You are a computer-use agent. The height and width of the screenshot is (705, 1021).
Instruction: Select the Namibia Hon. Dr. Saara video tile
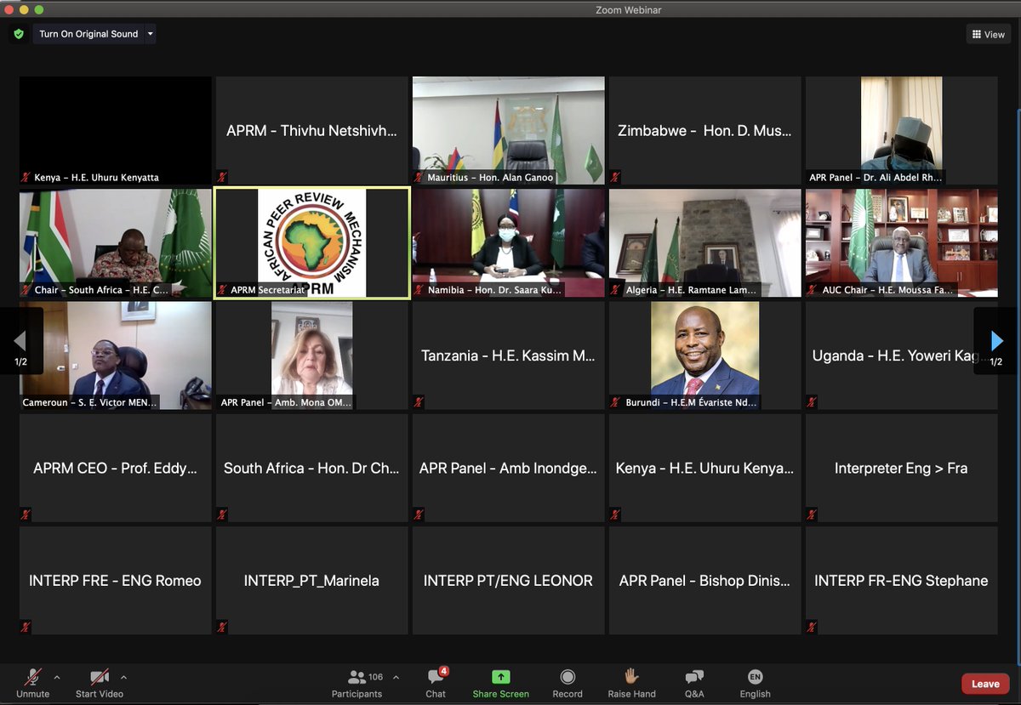click(509, 243)
